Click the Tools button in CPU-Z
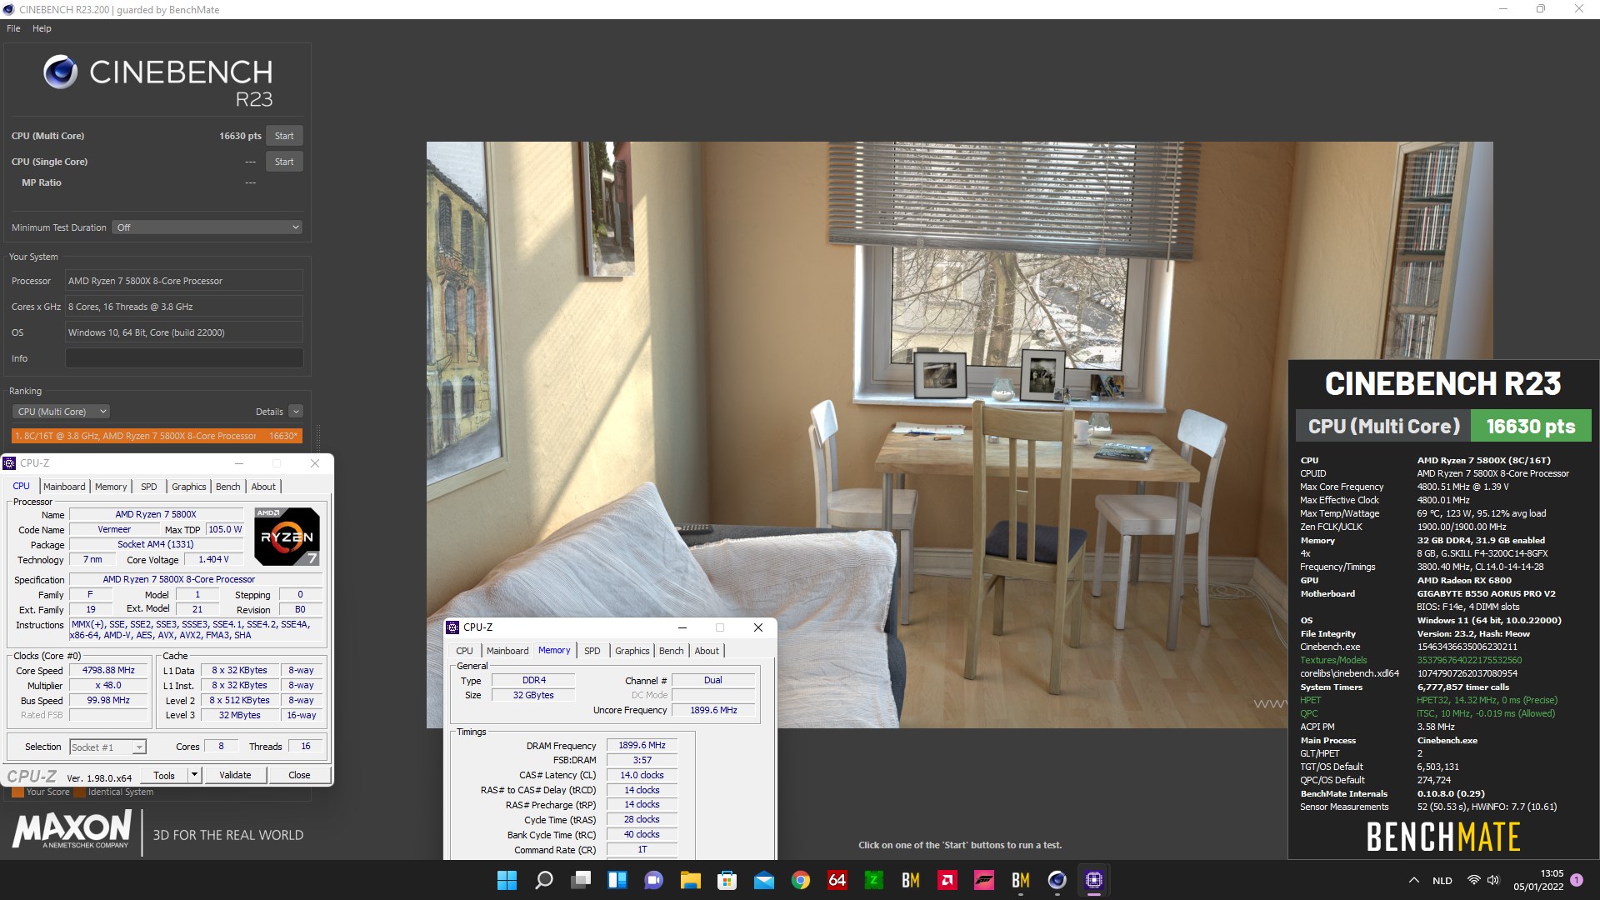This screenshot has width=1600, height=900. point(164,776)
